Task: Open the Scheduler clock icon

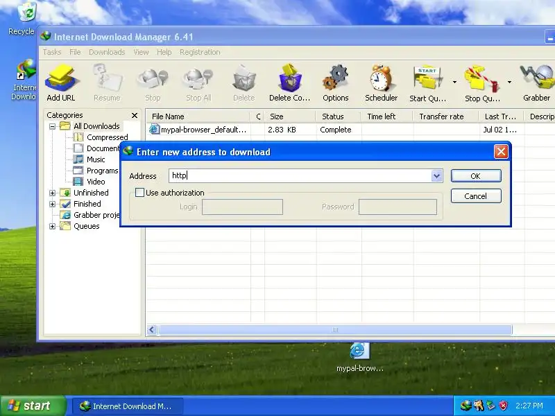Action: pyautogui.click(x=381, y=83)
